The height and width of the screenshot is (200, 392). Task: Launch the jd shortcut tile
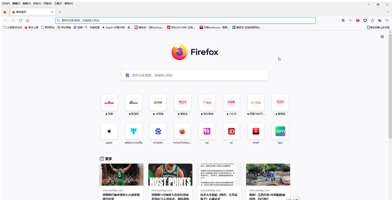pos(231,131)
